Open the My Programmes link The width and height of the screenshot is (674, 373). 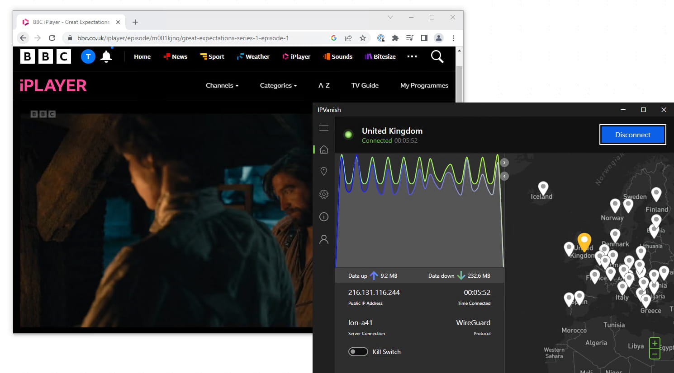pyautogui.click(x=424, y=85)
